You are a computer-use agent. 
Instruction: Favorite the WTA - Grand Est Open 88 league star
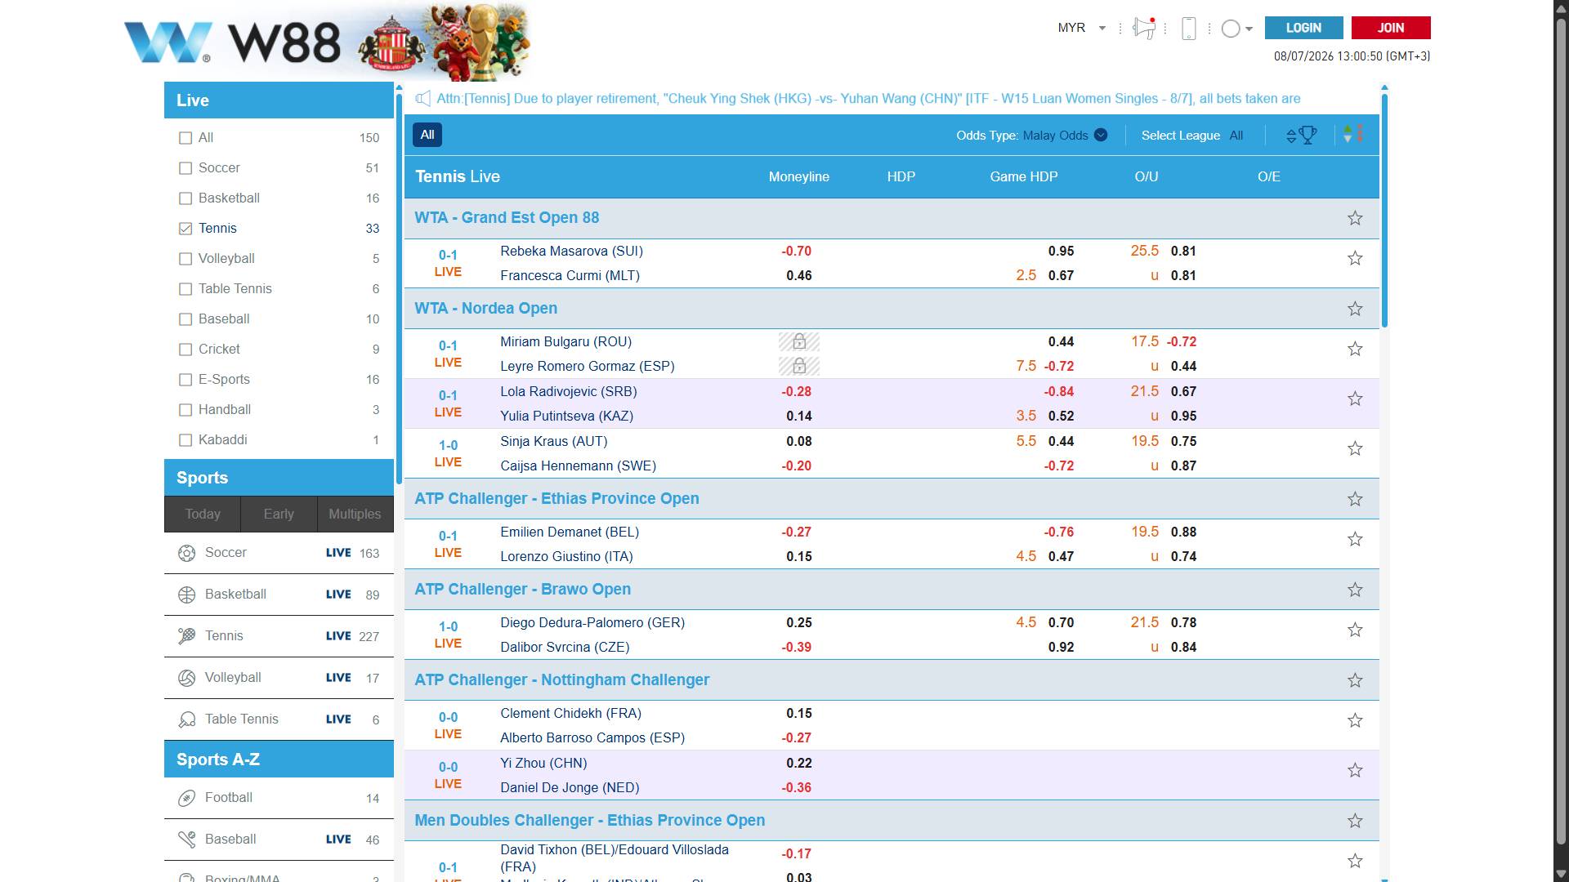tap(1355, 218)
